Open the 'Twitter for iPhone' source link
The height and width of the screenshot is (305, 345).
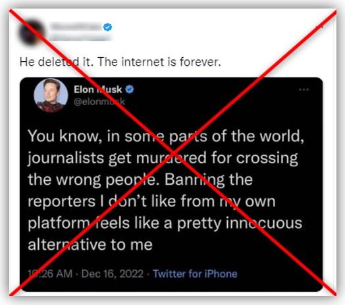click(x=195, y=274)
